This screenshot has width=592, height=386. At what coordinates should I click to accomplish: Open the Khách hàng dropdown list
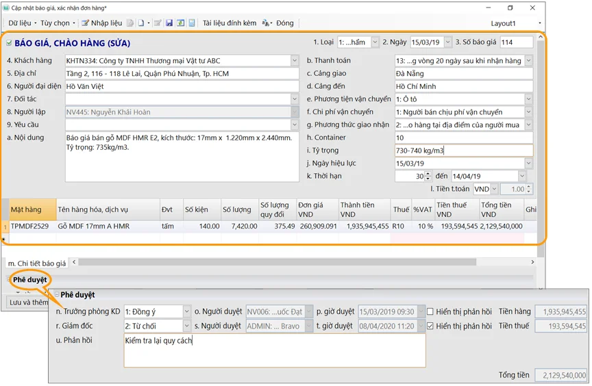(294, 61)
